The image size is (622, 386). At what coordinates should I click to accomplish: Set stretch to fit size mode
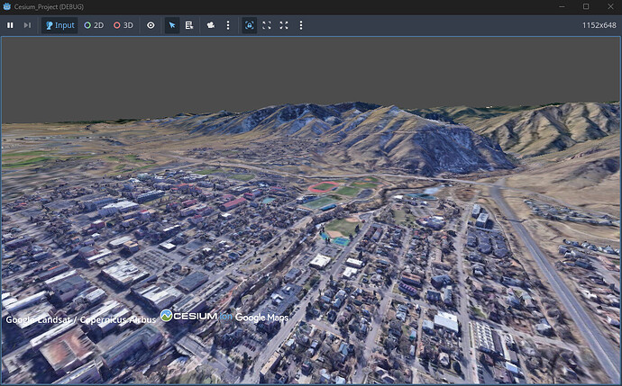[x=284, y=25]
